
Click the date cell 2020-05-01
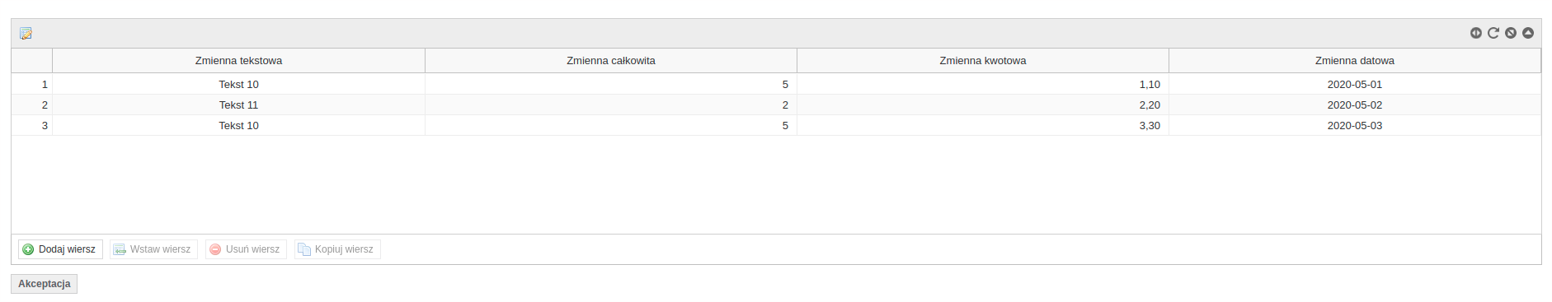tap(1355, 85)
